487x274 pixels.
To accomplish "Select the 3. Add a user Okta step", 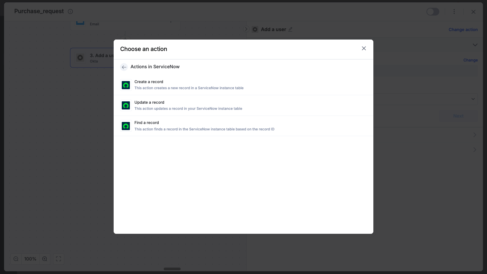I will pyautogui.click(x=92, y=58).
